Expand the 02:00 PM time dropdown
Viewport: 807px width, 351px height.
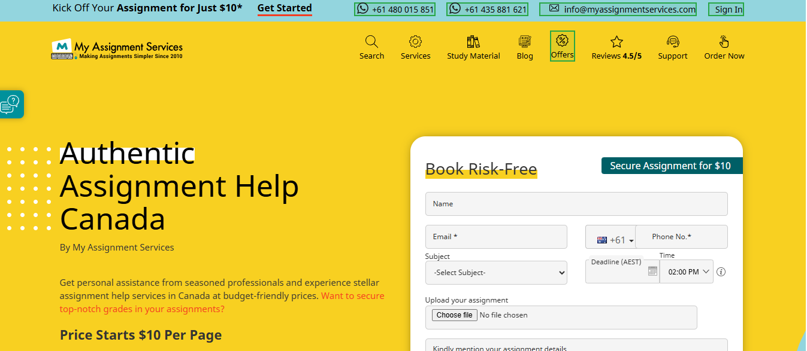pos(686,272)
